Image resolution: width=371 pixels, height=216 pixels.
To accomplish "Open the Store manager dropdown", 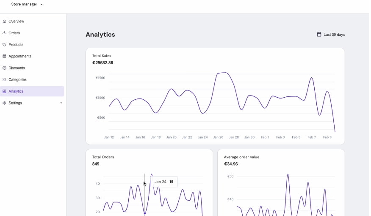I will 27,4.
